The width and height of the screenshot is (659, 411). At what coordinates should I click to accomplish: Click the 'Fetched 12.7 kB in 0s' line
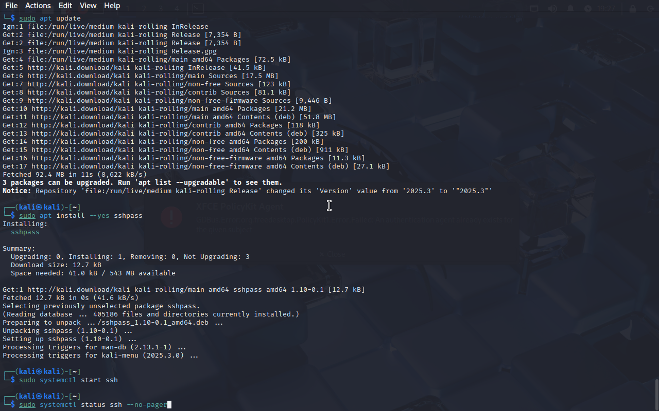pyautogui.click(x=71, y=298)
